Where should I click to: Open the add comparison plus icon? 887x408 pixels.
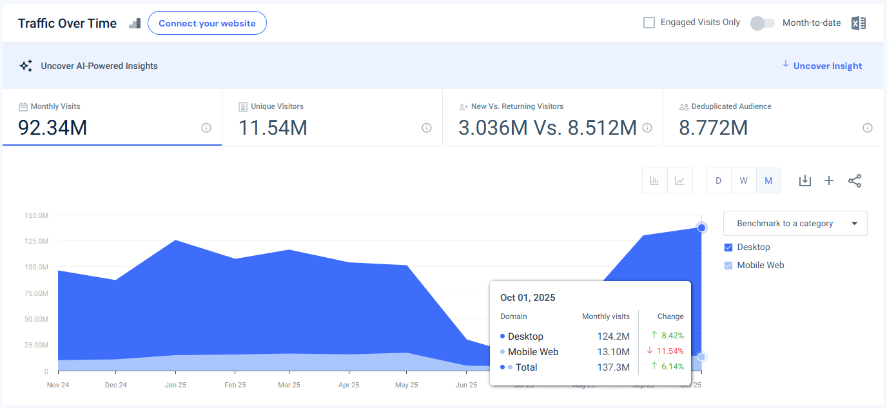click(x=829, y=180)
